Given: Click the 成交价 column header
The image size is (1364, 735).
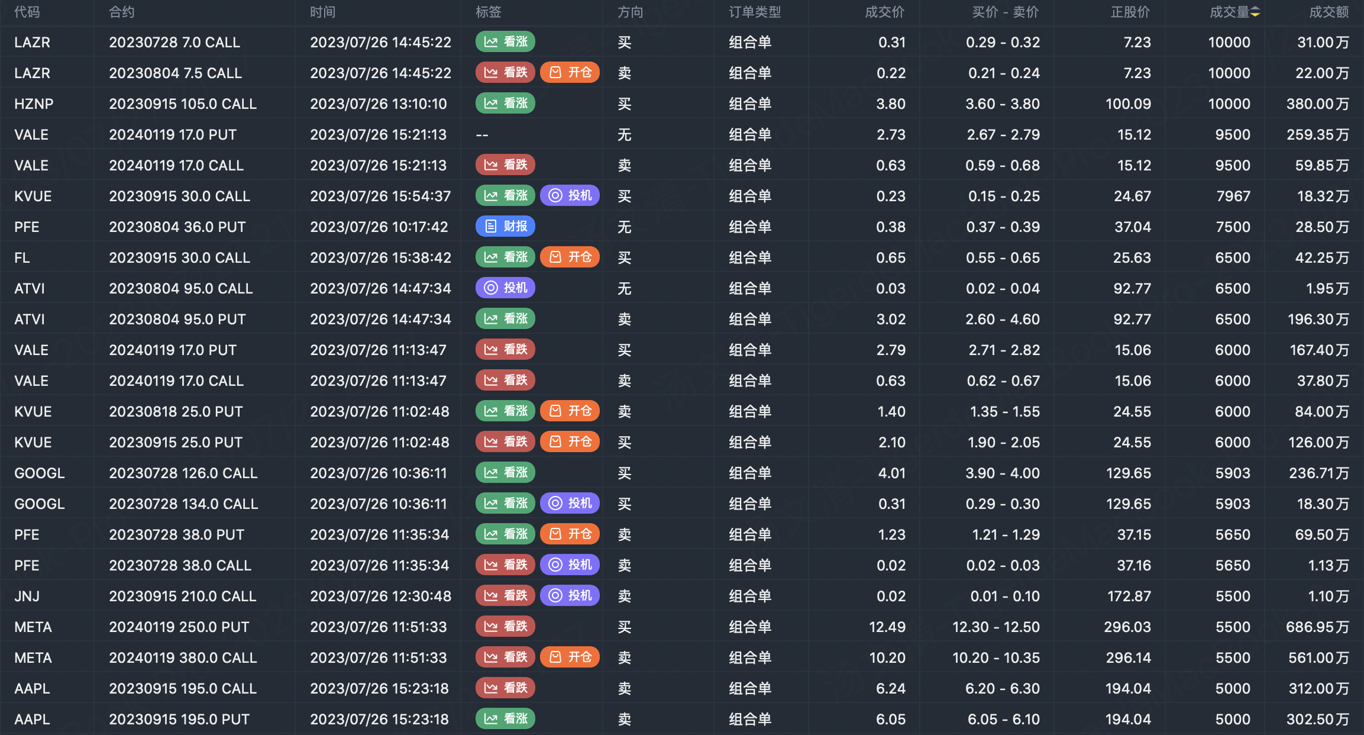Looking at the screenshot, I should tap(885, 12).
